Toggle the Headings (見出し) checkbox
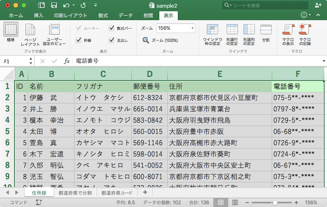Image resolution: width=327 pixels, height=207 pixels. click(111, 40)
